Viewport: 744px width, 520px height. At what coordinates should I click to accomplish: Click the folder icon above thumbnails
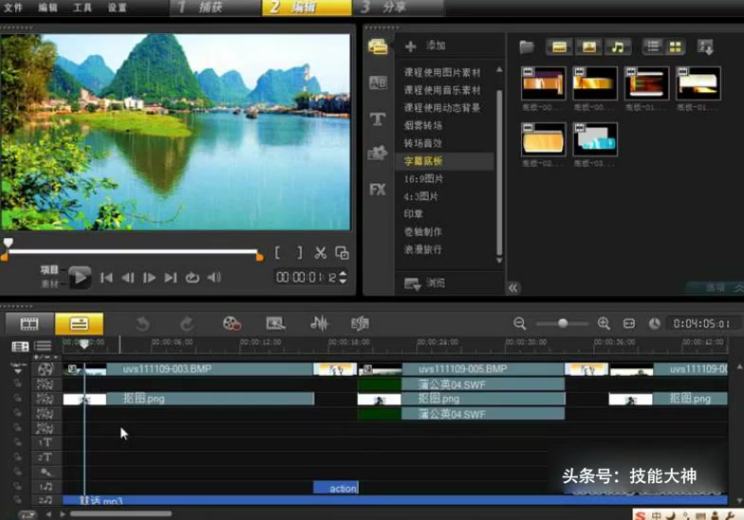(x=526, y=47)
